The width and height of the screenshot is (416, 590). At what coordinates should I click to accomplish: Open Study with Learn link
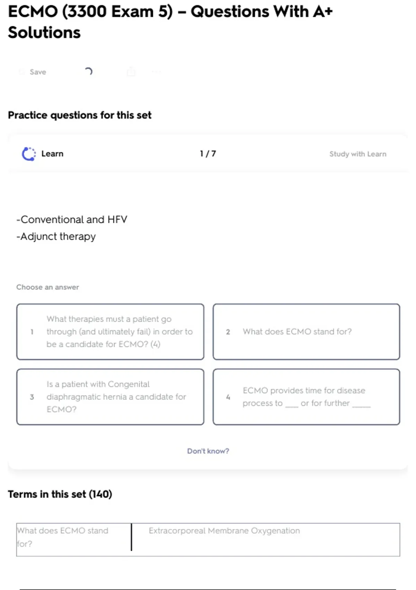[x=357, y=154]
